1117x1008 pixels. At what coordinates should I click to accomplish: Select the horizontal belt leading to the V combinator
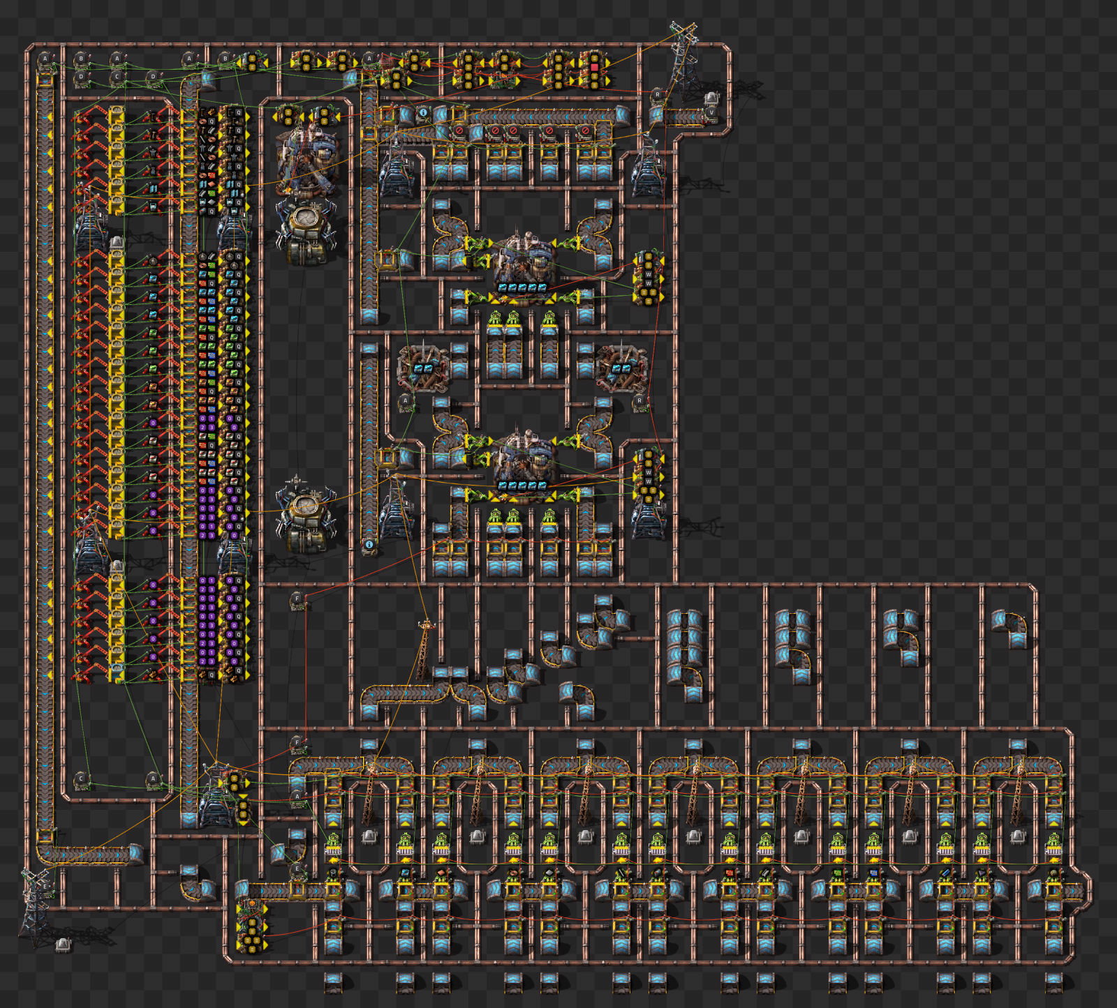[679, 116]
